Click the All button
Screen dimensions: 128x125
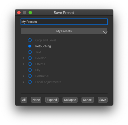(x=24, y=100)
